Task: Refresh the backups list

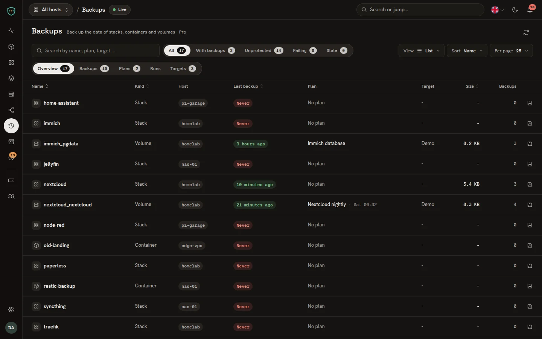Action: tap(526, 32)
